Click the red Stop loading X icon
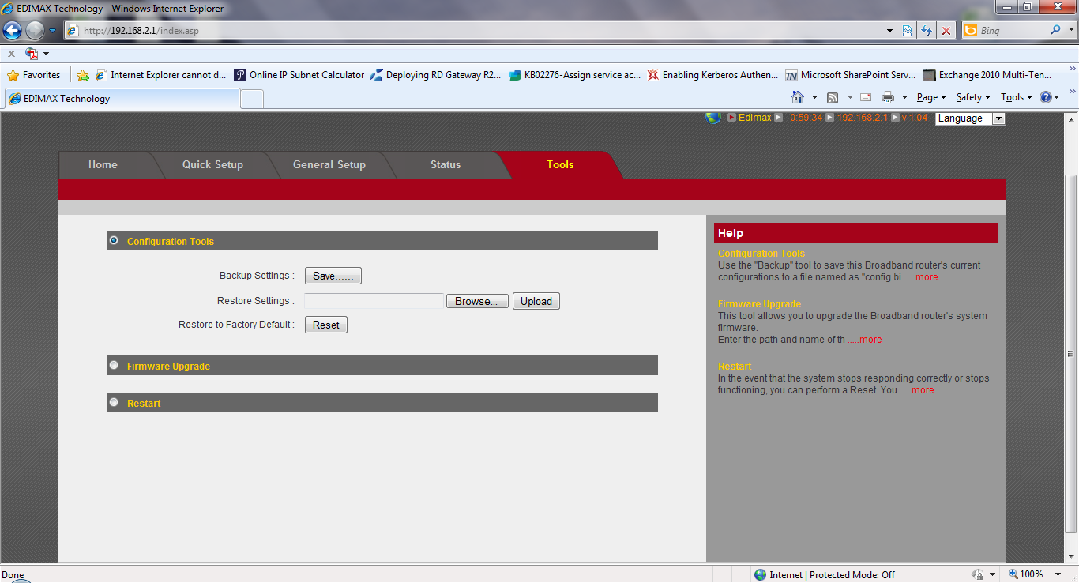The width and height of the screenshot is (1079, 583). click(946, 31)
